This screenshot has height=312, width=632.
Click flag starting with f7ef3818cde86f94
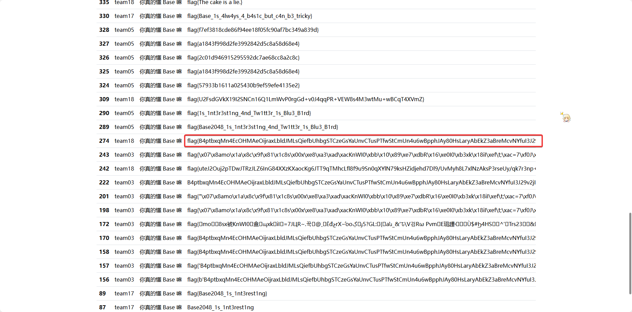pyautogui.click(x=253, y=30)
